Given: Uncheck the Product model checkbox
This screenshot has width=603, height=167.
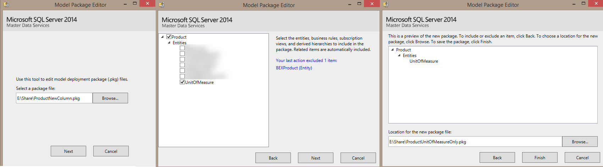Looking at the screenshot, I should click(x=169, y=37).
